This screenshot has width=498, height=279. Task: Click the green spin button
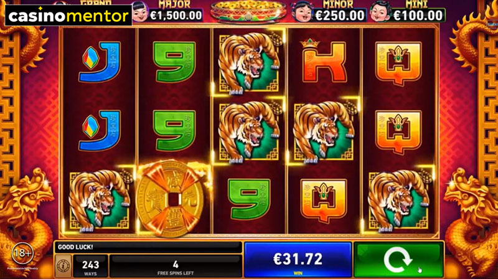click(x=398, y=260)
